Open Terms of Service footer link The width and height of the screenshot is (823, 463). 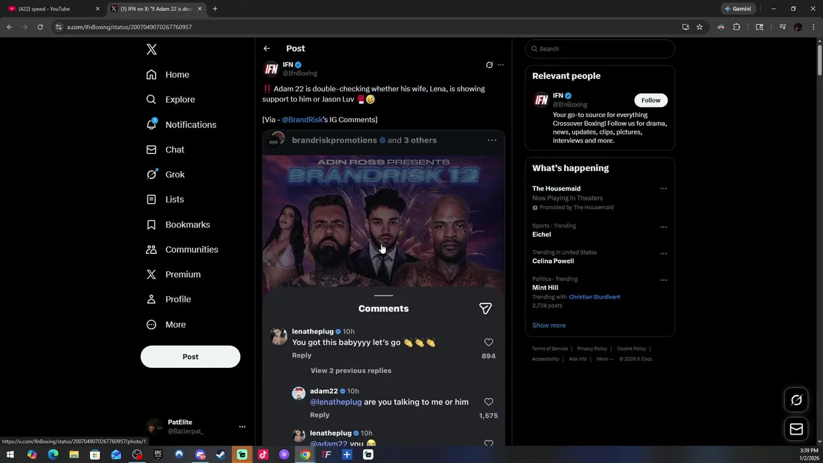[x=550, y=349]
